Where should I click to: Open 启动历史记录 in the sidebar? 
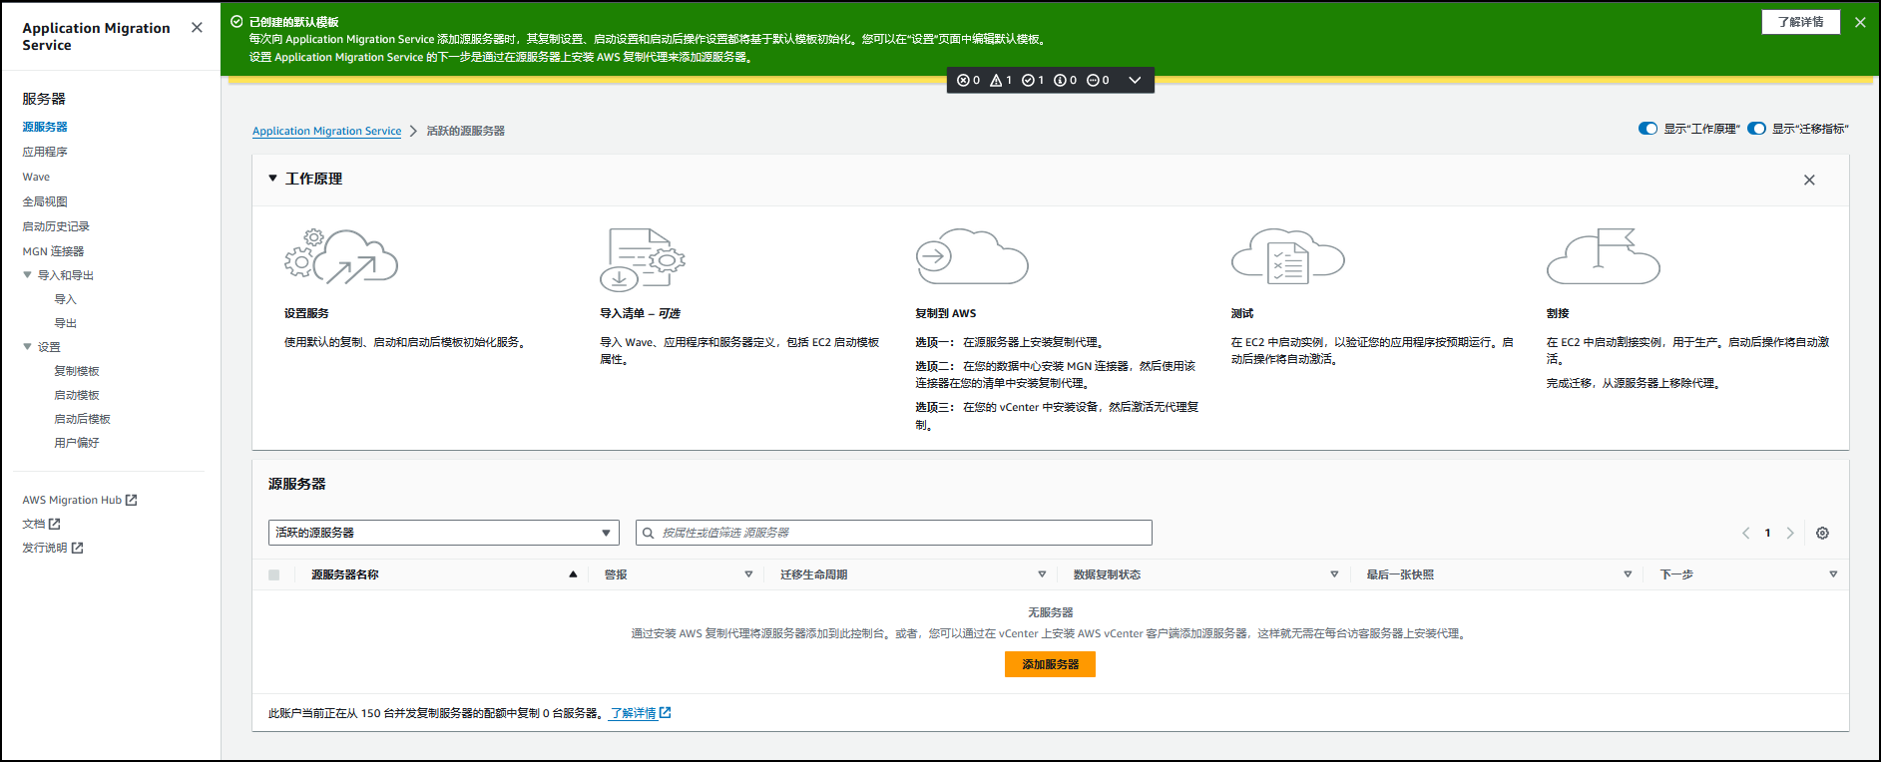tap(56, 226)
